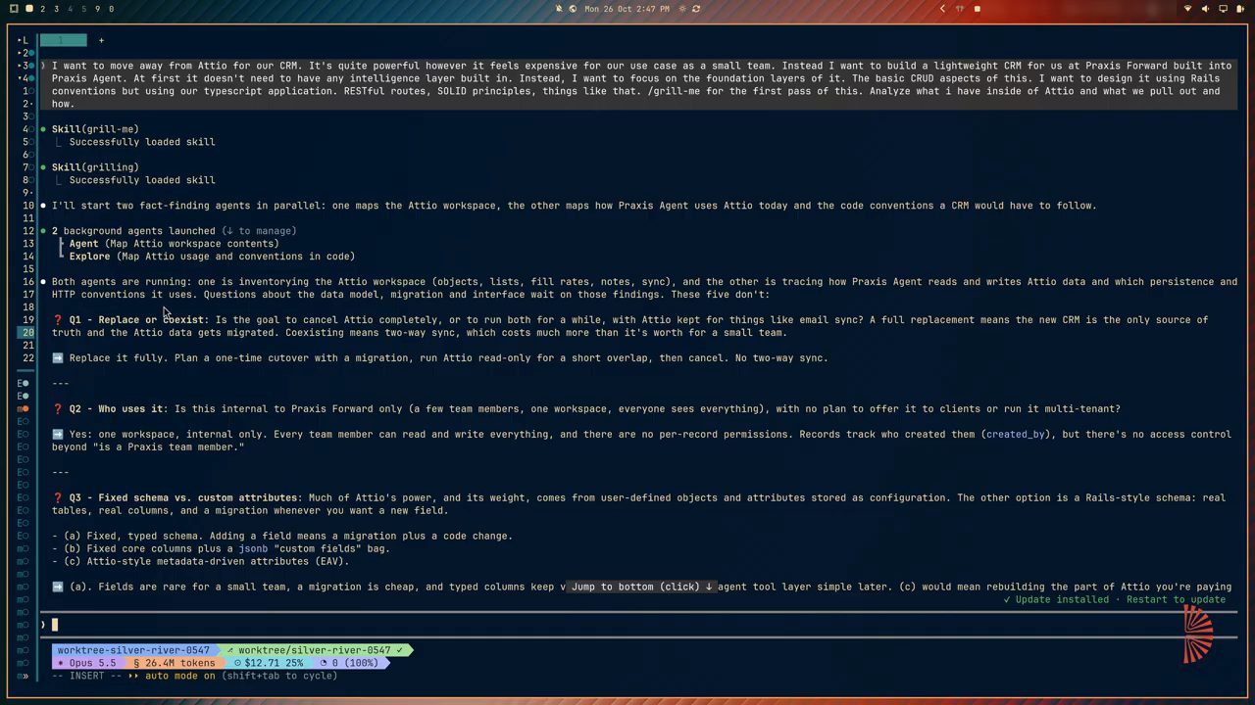Click option '(c) Attio-style metadata-driven attributes' line

(201, 562)
